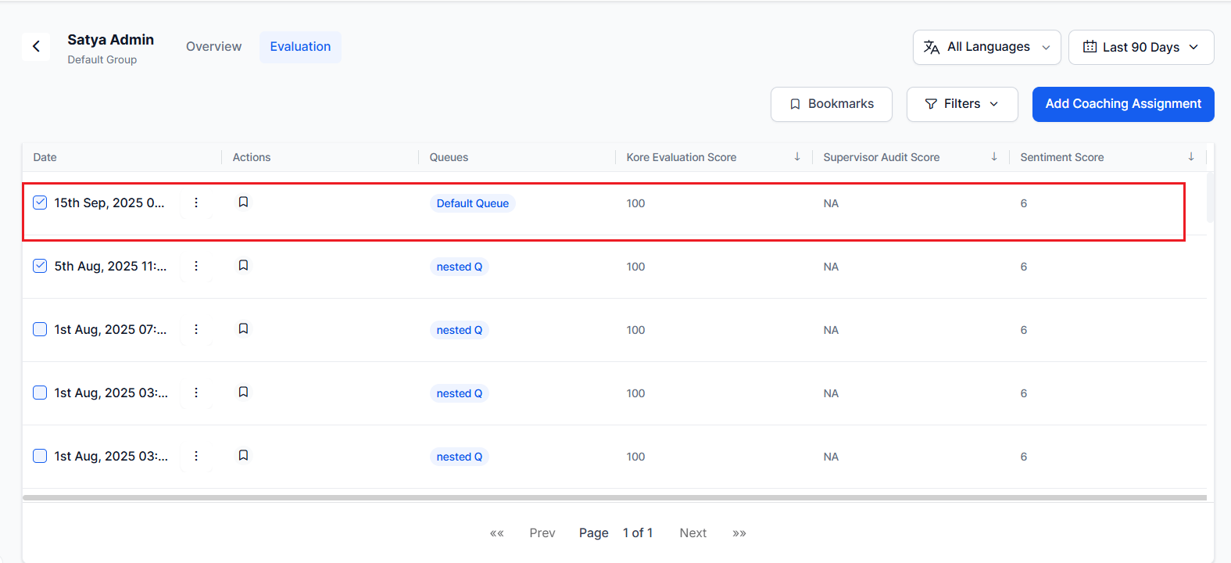Expand the Last 90 Days date range
Image resolution: width=1231 pixels, height=563 pixels.
(x=1140, y=47)
